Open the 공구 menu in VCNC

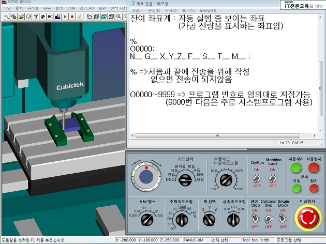[x=47, y=8]
